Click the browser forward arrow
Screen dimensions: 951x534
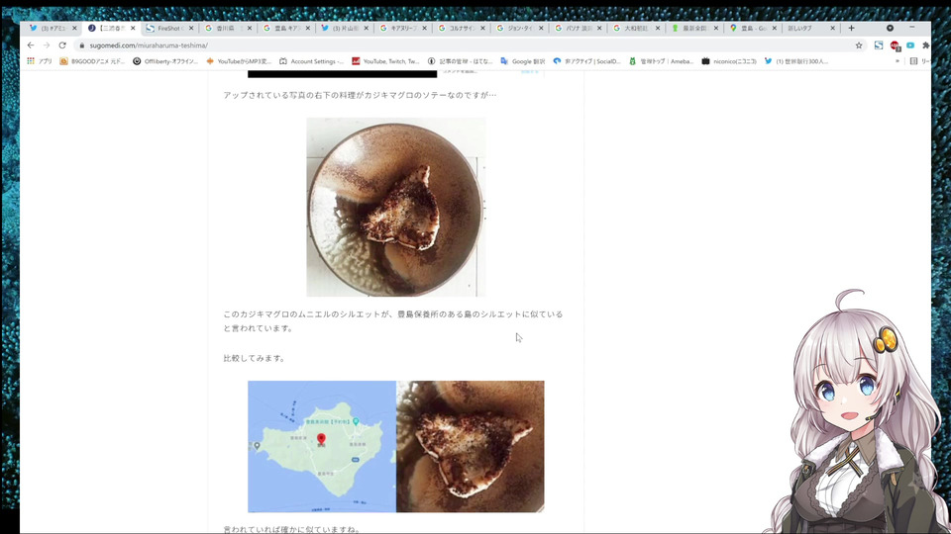[47, 45]
